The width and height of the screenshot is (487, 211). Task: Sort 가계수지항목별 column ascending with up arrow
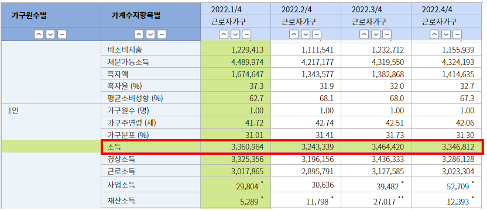tap(139, 34)
